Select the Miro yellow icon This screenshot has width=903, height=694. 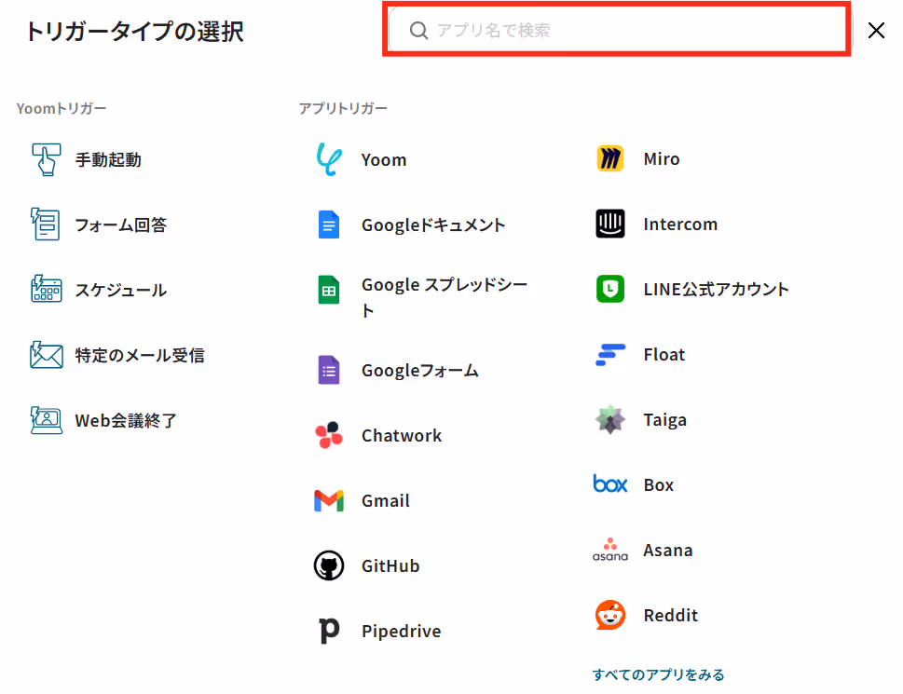pyautogui.click(x=610, y=158)
